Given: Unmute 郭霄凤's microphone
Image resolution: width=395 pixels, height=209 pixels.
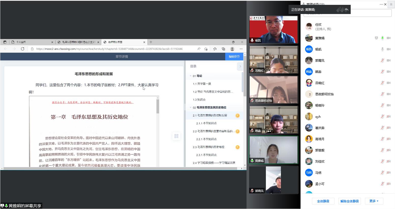Looking at the screenshot, I should (382, 60).
